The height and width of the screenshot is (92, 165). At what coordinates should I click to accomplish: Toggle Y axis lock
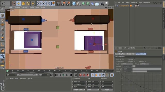[x=44, y=4]
